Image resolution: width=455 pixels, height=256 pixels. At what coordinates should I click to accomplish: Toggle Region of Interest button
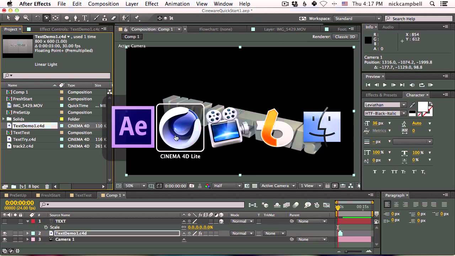pos(159,186)
